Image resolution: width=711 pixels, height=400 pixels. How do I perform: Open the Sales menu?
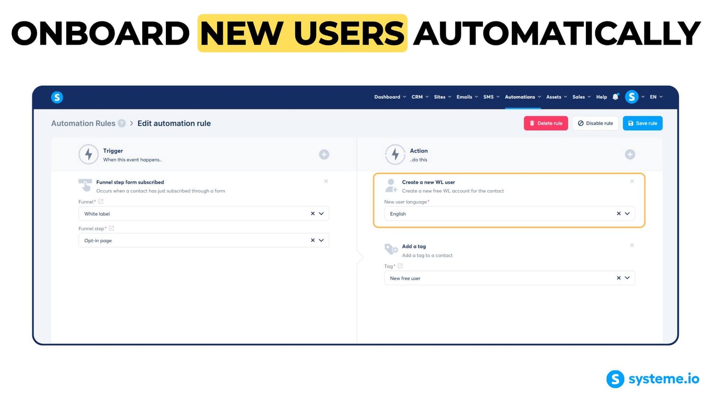pyautogui.click(x=582, y=97)
